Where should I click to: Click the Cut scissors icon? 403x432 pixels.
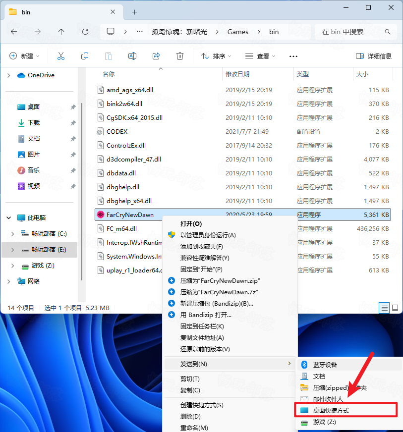tap(61, 56)
